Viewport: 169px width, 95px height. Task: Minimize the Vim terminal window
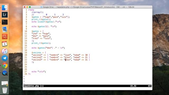pos(27,7)
